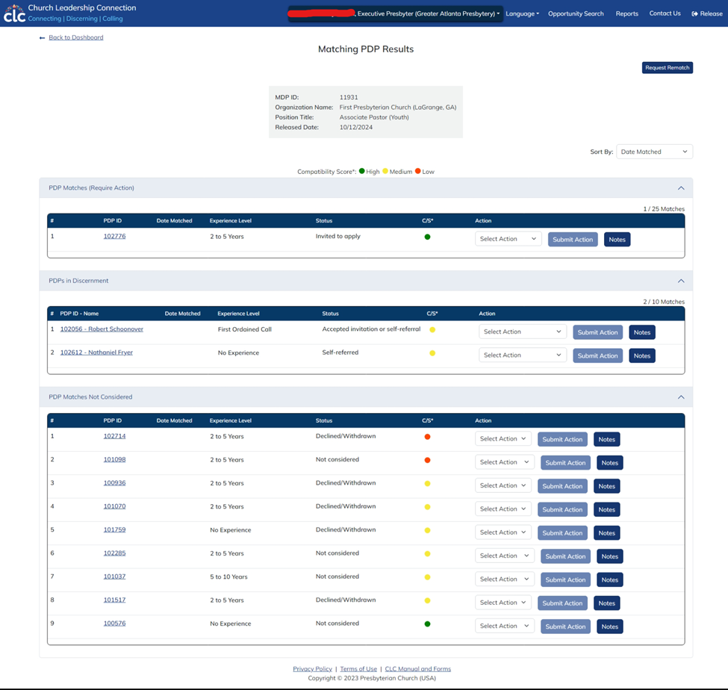This screenshot has width=728, height=690.
Task: Open Select Action dropdown for Nathaniel Fryer
Action: tap(522, 355)
